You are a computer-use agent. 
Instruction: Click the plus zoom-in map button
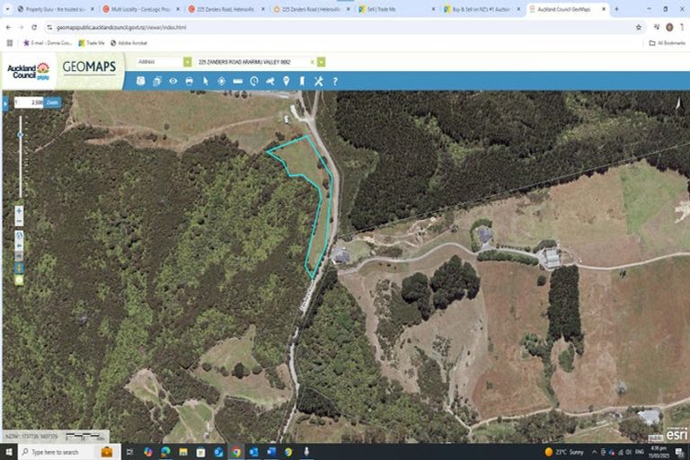[x=19, y=211]
